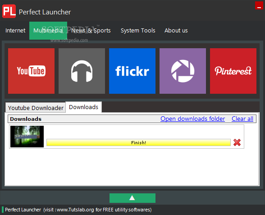
Task: Switch to the Internet category
Action: click(15, 31)
